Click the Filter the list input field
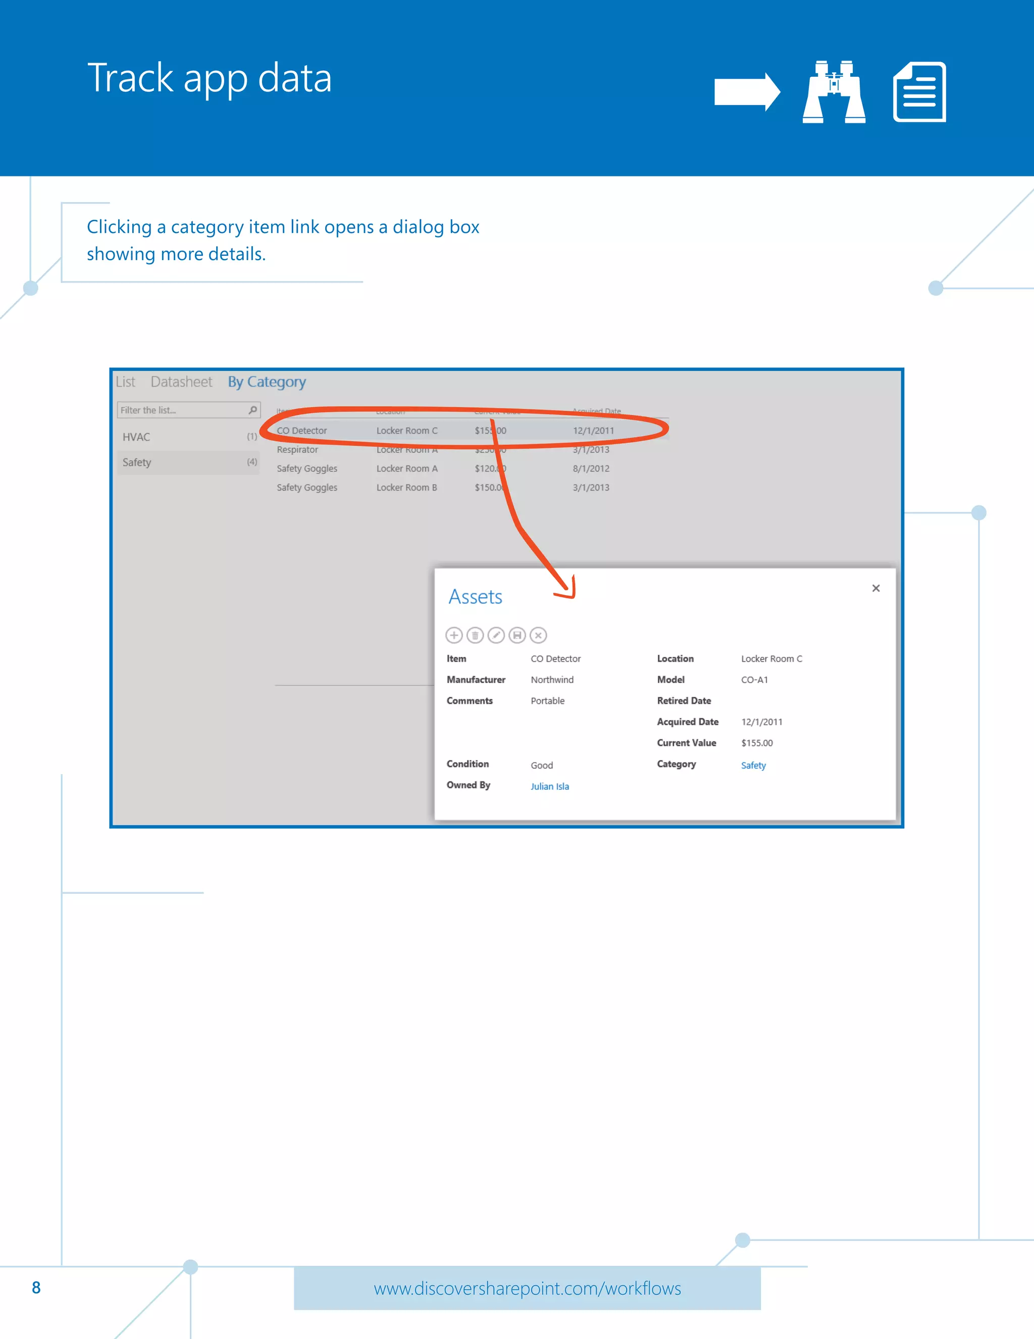The width and height of the screenshot is (1034, 1339). (x=189, y=410)
